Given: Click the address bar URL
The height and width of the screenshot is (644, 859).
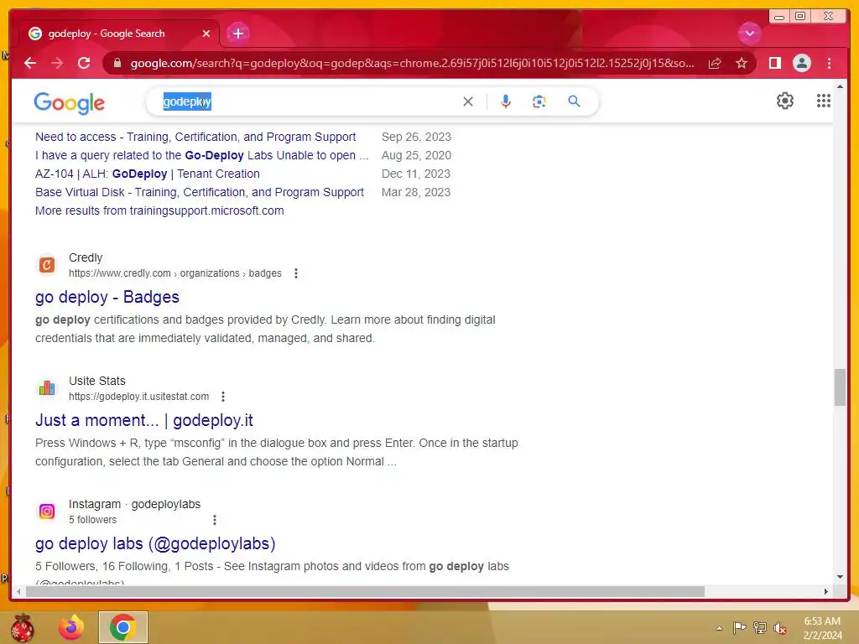Looking at the screenshot, I should click(412, 63).
